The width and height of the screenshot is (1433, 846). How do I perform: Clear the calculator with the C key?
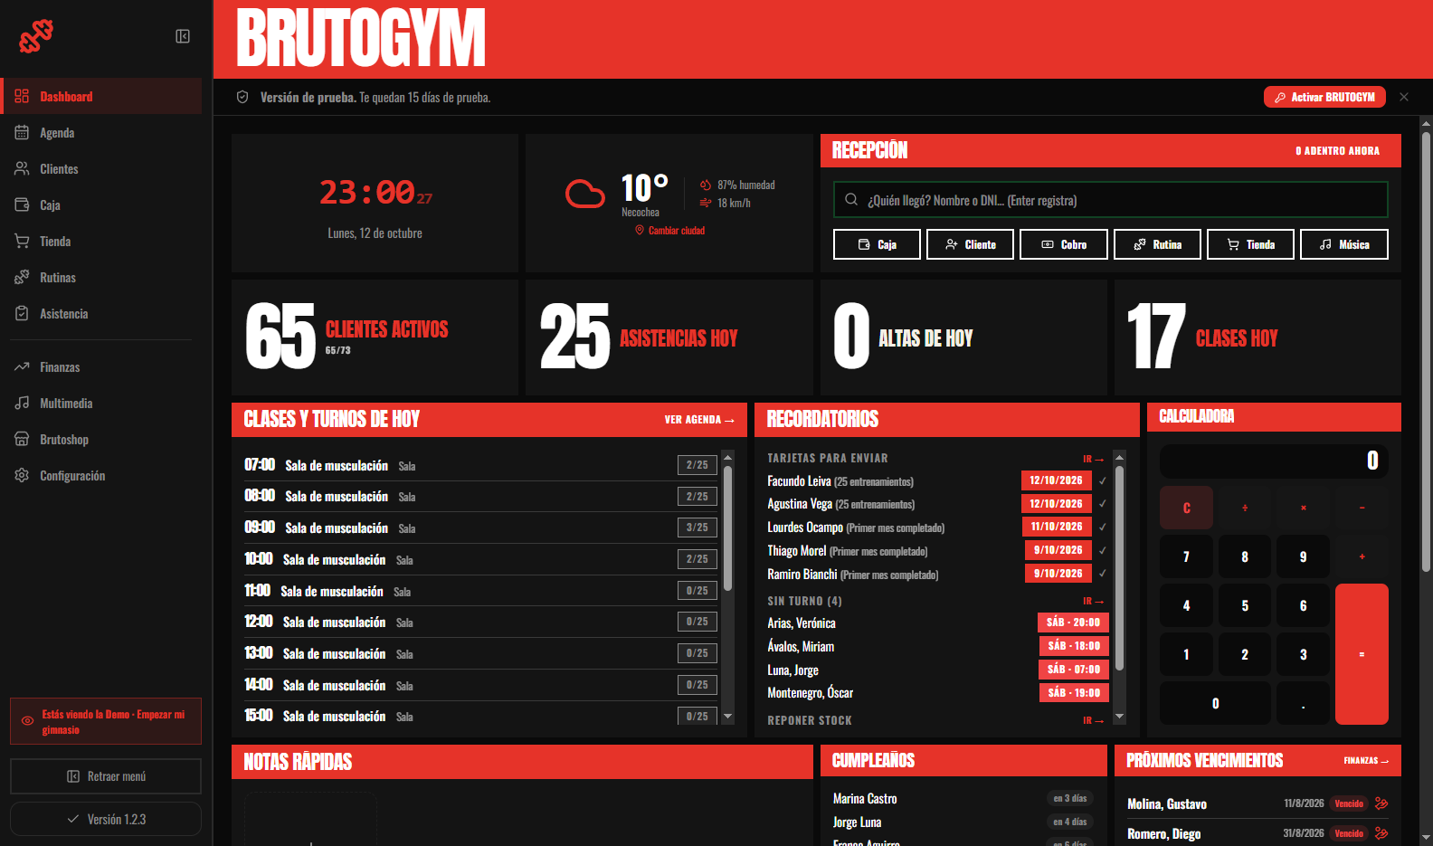[1186, 508]
